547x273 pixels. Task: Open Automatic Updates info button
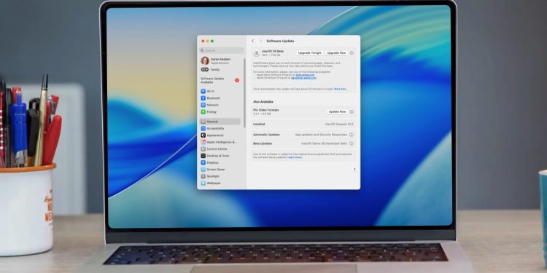pos(352,135)
